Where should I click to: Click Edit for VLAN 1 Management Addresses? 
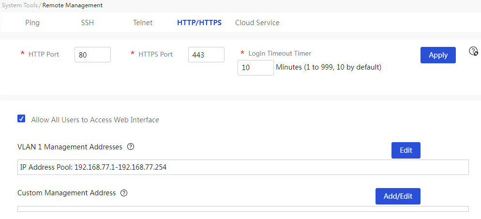pos(406,150)
